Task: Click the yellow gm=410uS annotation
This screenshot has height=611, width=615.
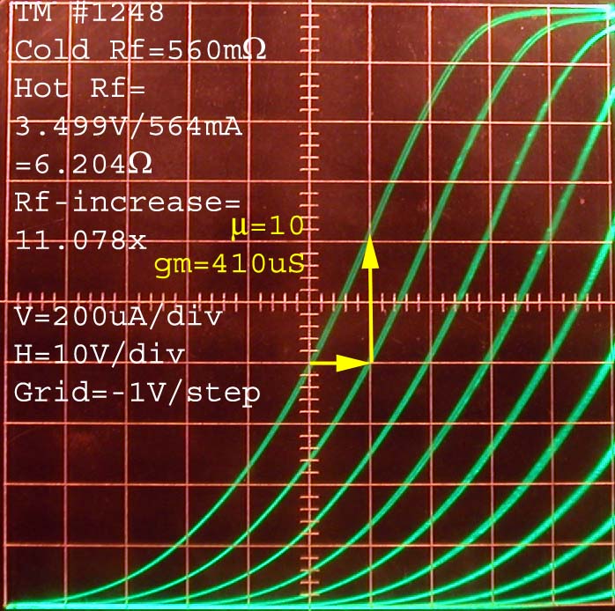Action: 228,265
